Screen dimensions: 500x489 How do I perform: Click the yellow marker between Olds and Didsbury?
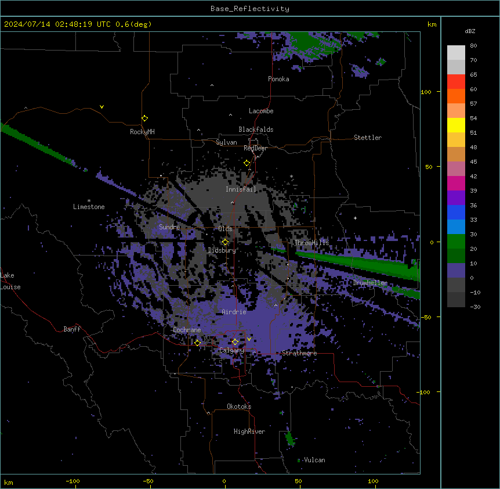coord(225,242)
